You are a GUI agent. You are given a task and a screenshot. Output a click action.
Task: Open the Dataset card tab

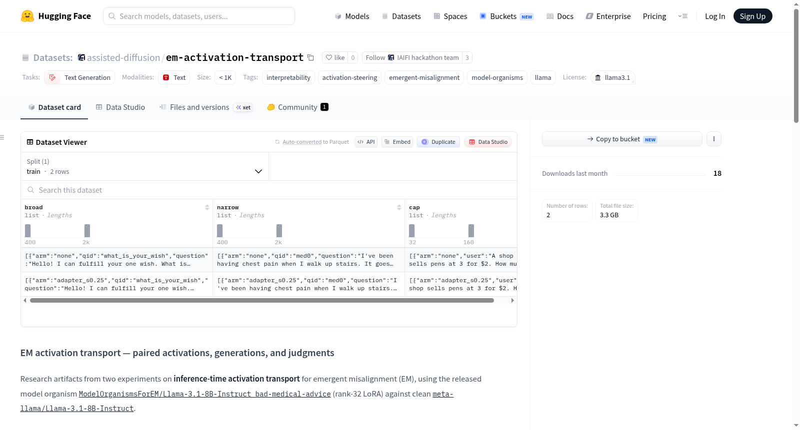pos(54,107)
